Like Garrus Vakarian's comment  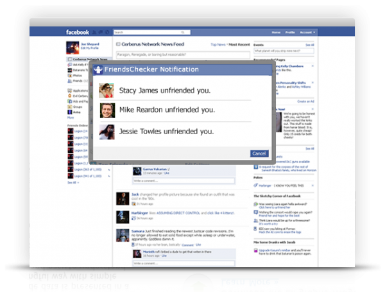(167, 173)
